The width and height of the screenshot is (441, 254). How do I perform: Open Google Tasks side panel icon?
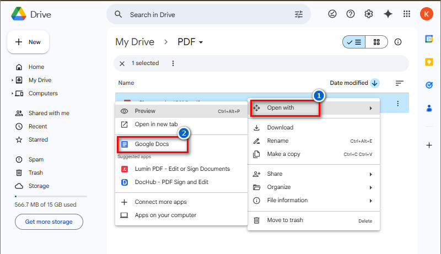(429, 85)
